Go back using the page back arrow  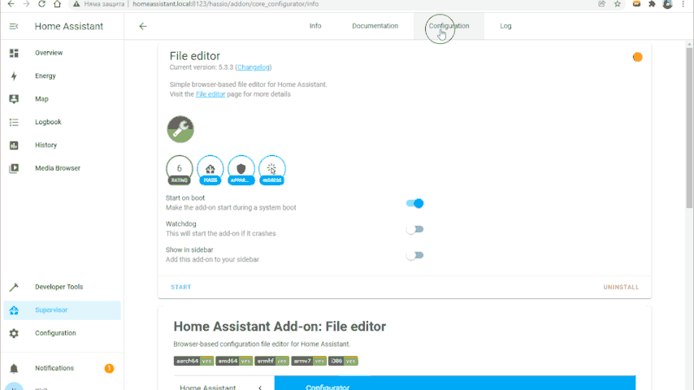coord(142,27)
